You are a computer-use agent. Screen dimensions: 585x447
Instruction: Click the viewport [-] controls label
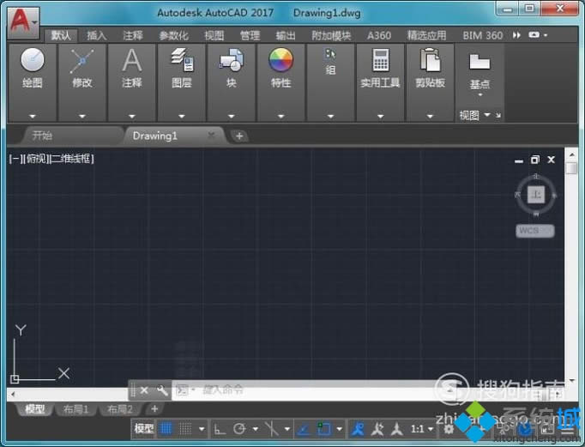[x=15, y=159]
